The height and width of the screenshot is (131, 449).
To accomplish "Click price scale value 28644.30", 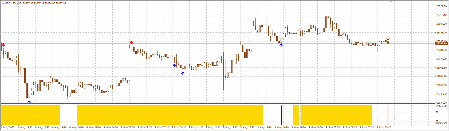I will (x=442, y=103).
